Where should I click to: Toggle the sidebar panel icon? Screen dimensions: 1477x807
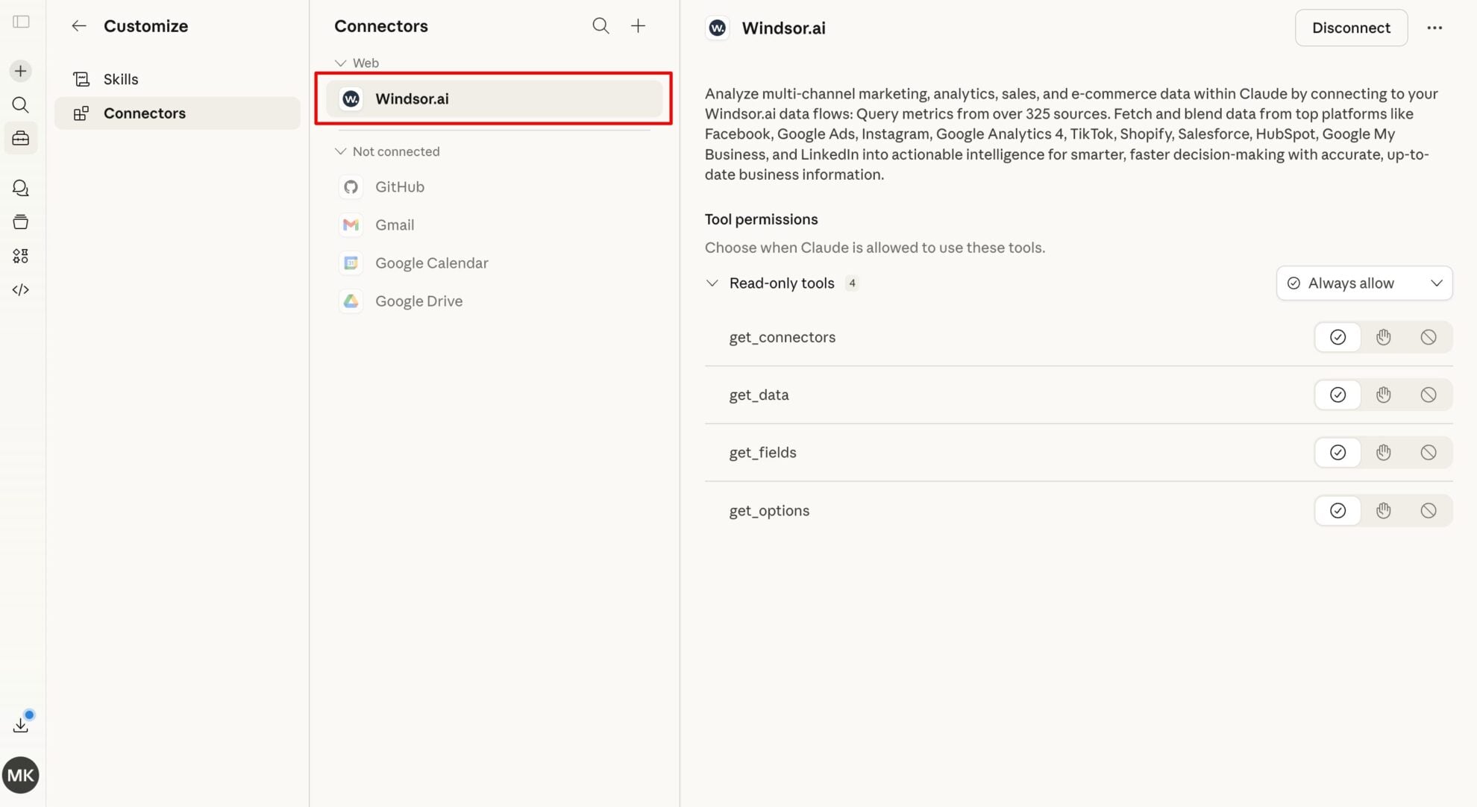[21, 22]
